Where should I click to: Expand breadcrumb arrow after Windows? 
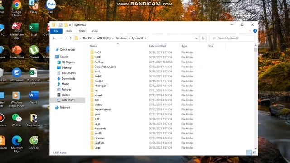129,38
